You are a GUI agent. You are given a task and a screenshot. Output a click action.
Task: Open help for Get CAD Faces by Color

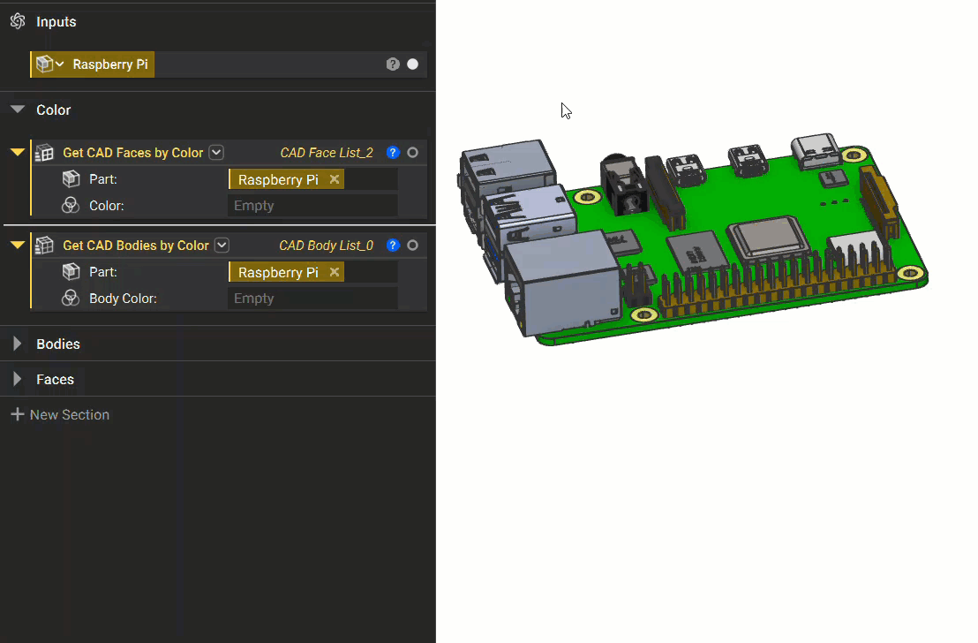[x=392, y=152]
